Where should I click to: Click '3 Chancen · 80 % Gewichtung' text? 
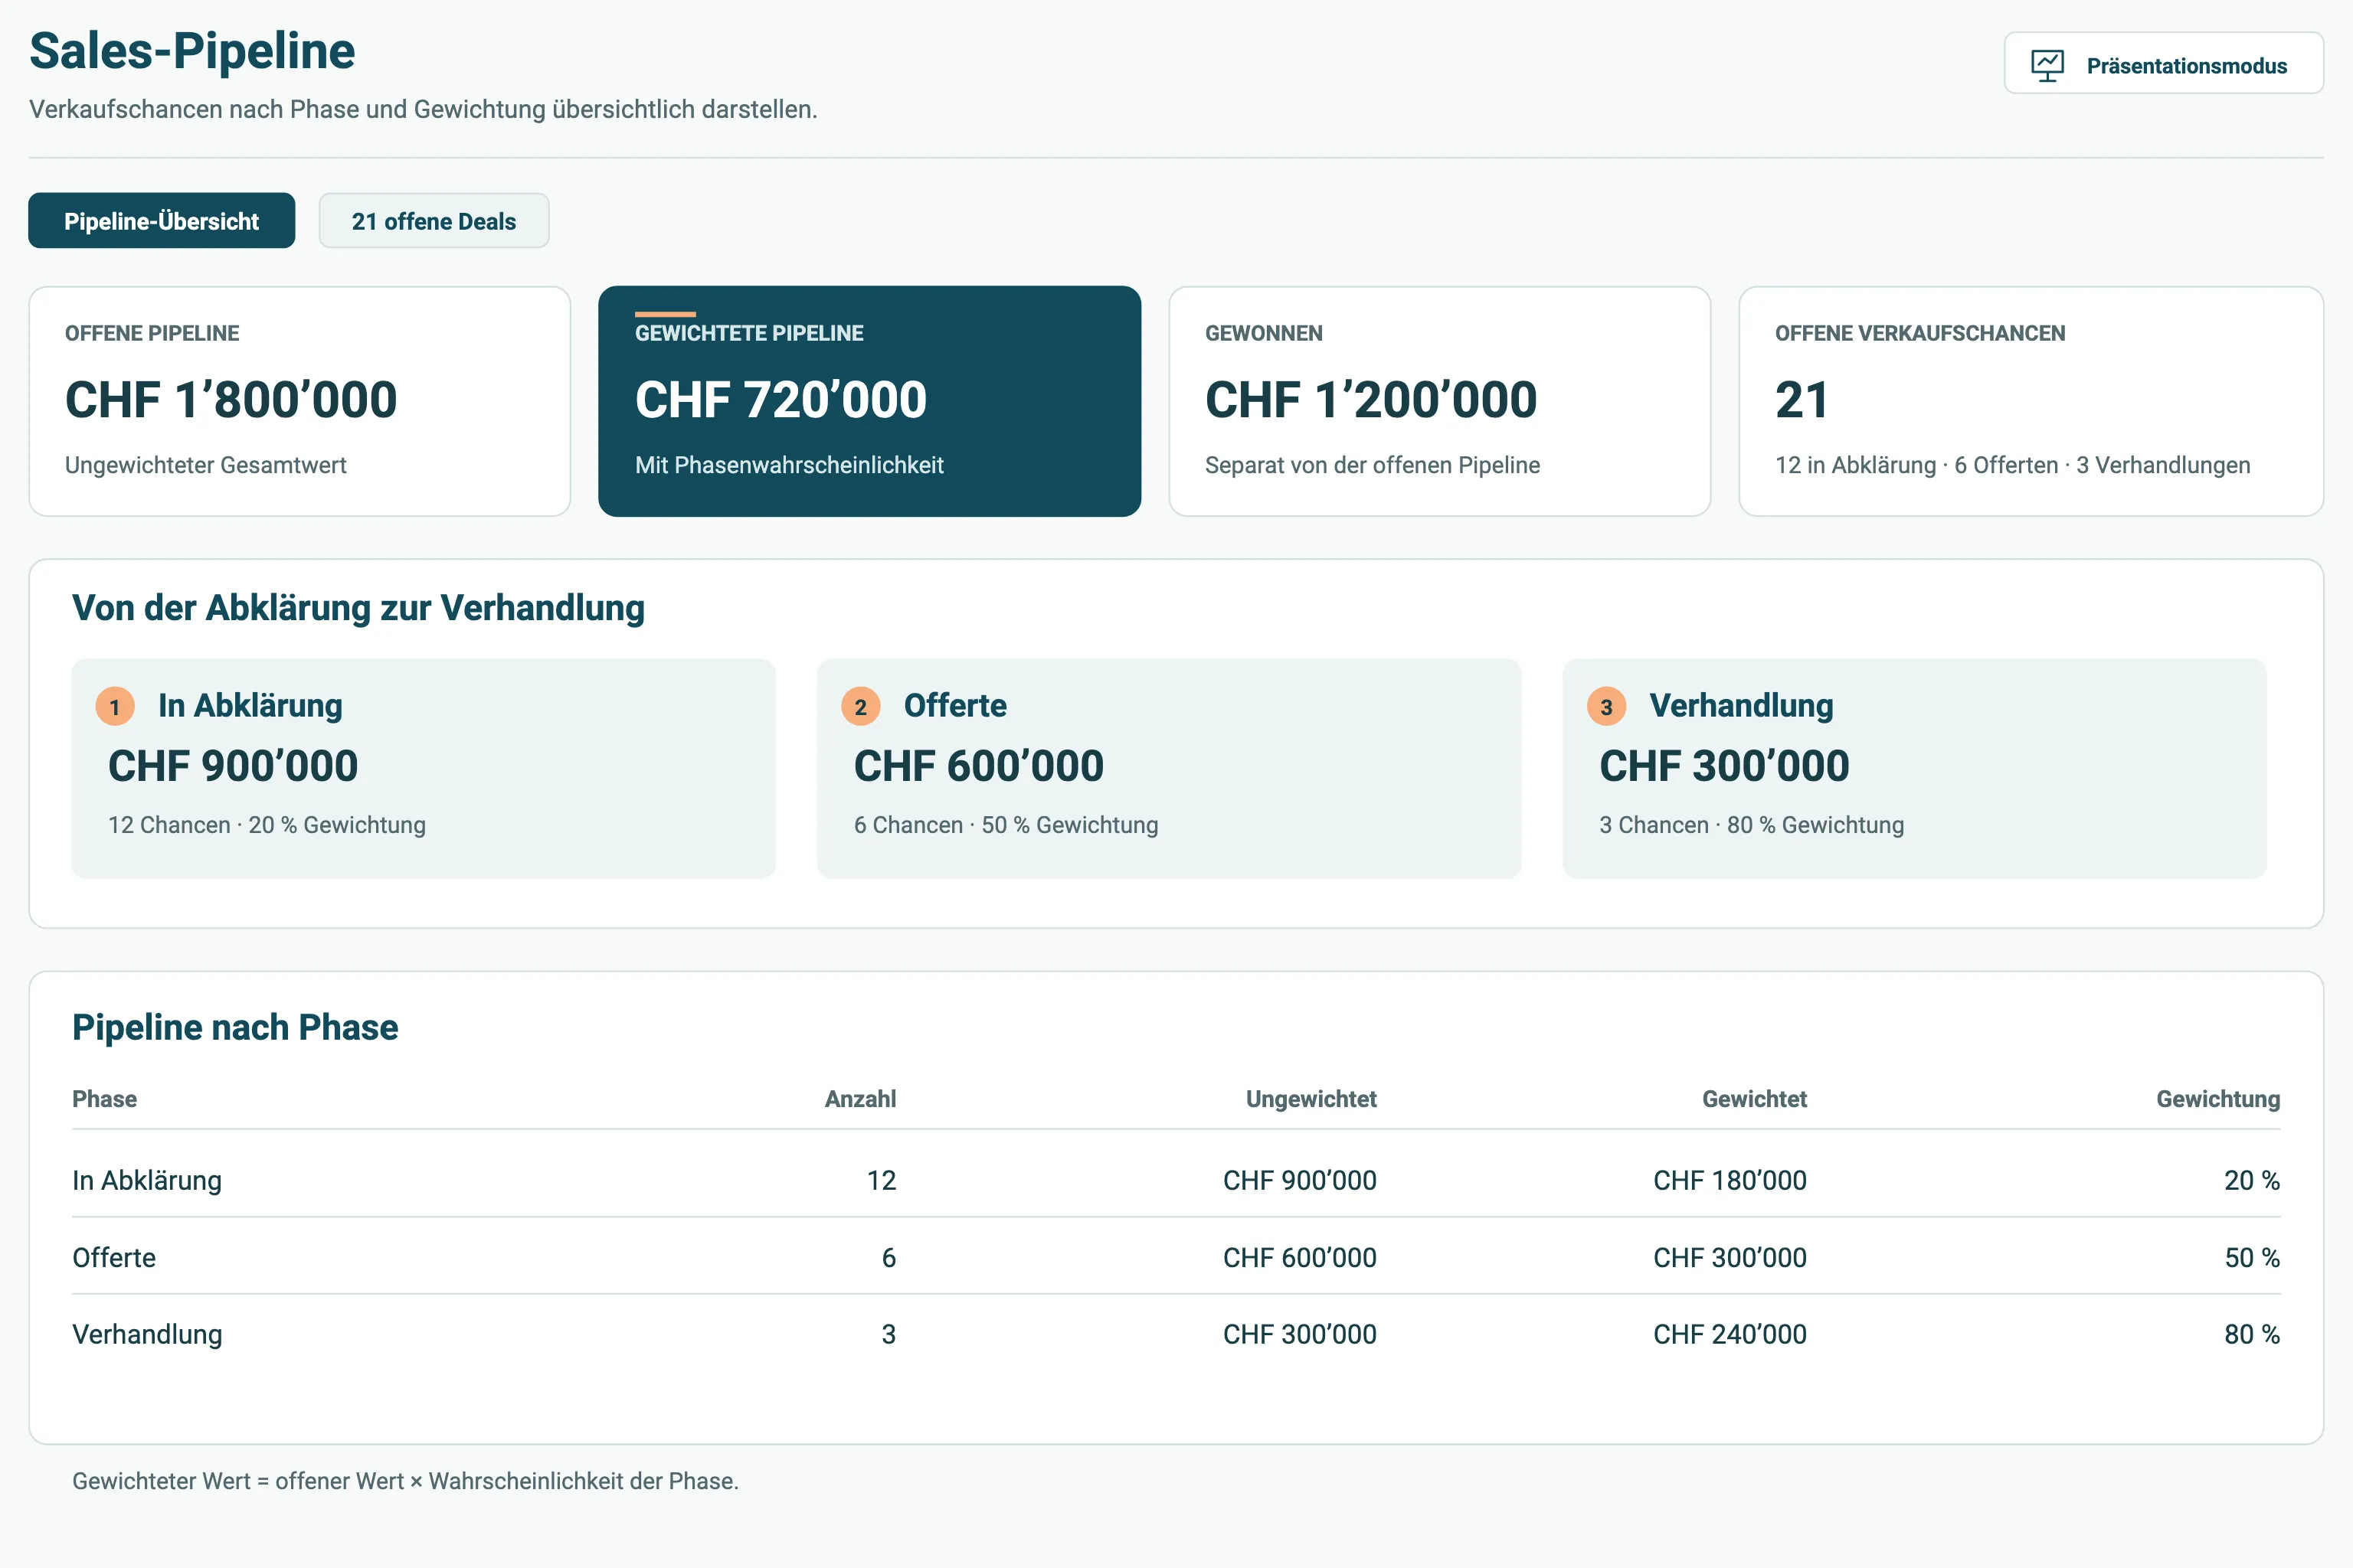pyautogui.click(x=1752, y=825)
